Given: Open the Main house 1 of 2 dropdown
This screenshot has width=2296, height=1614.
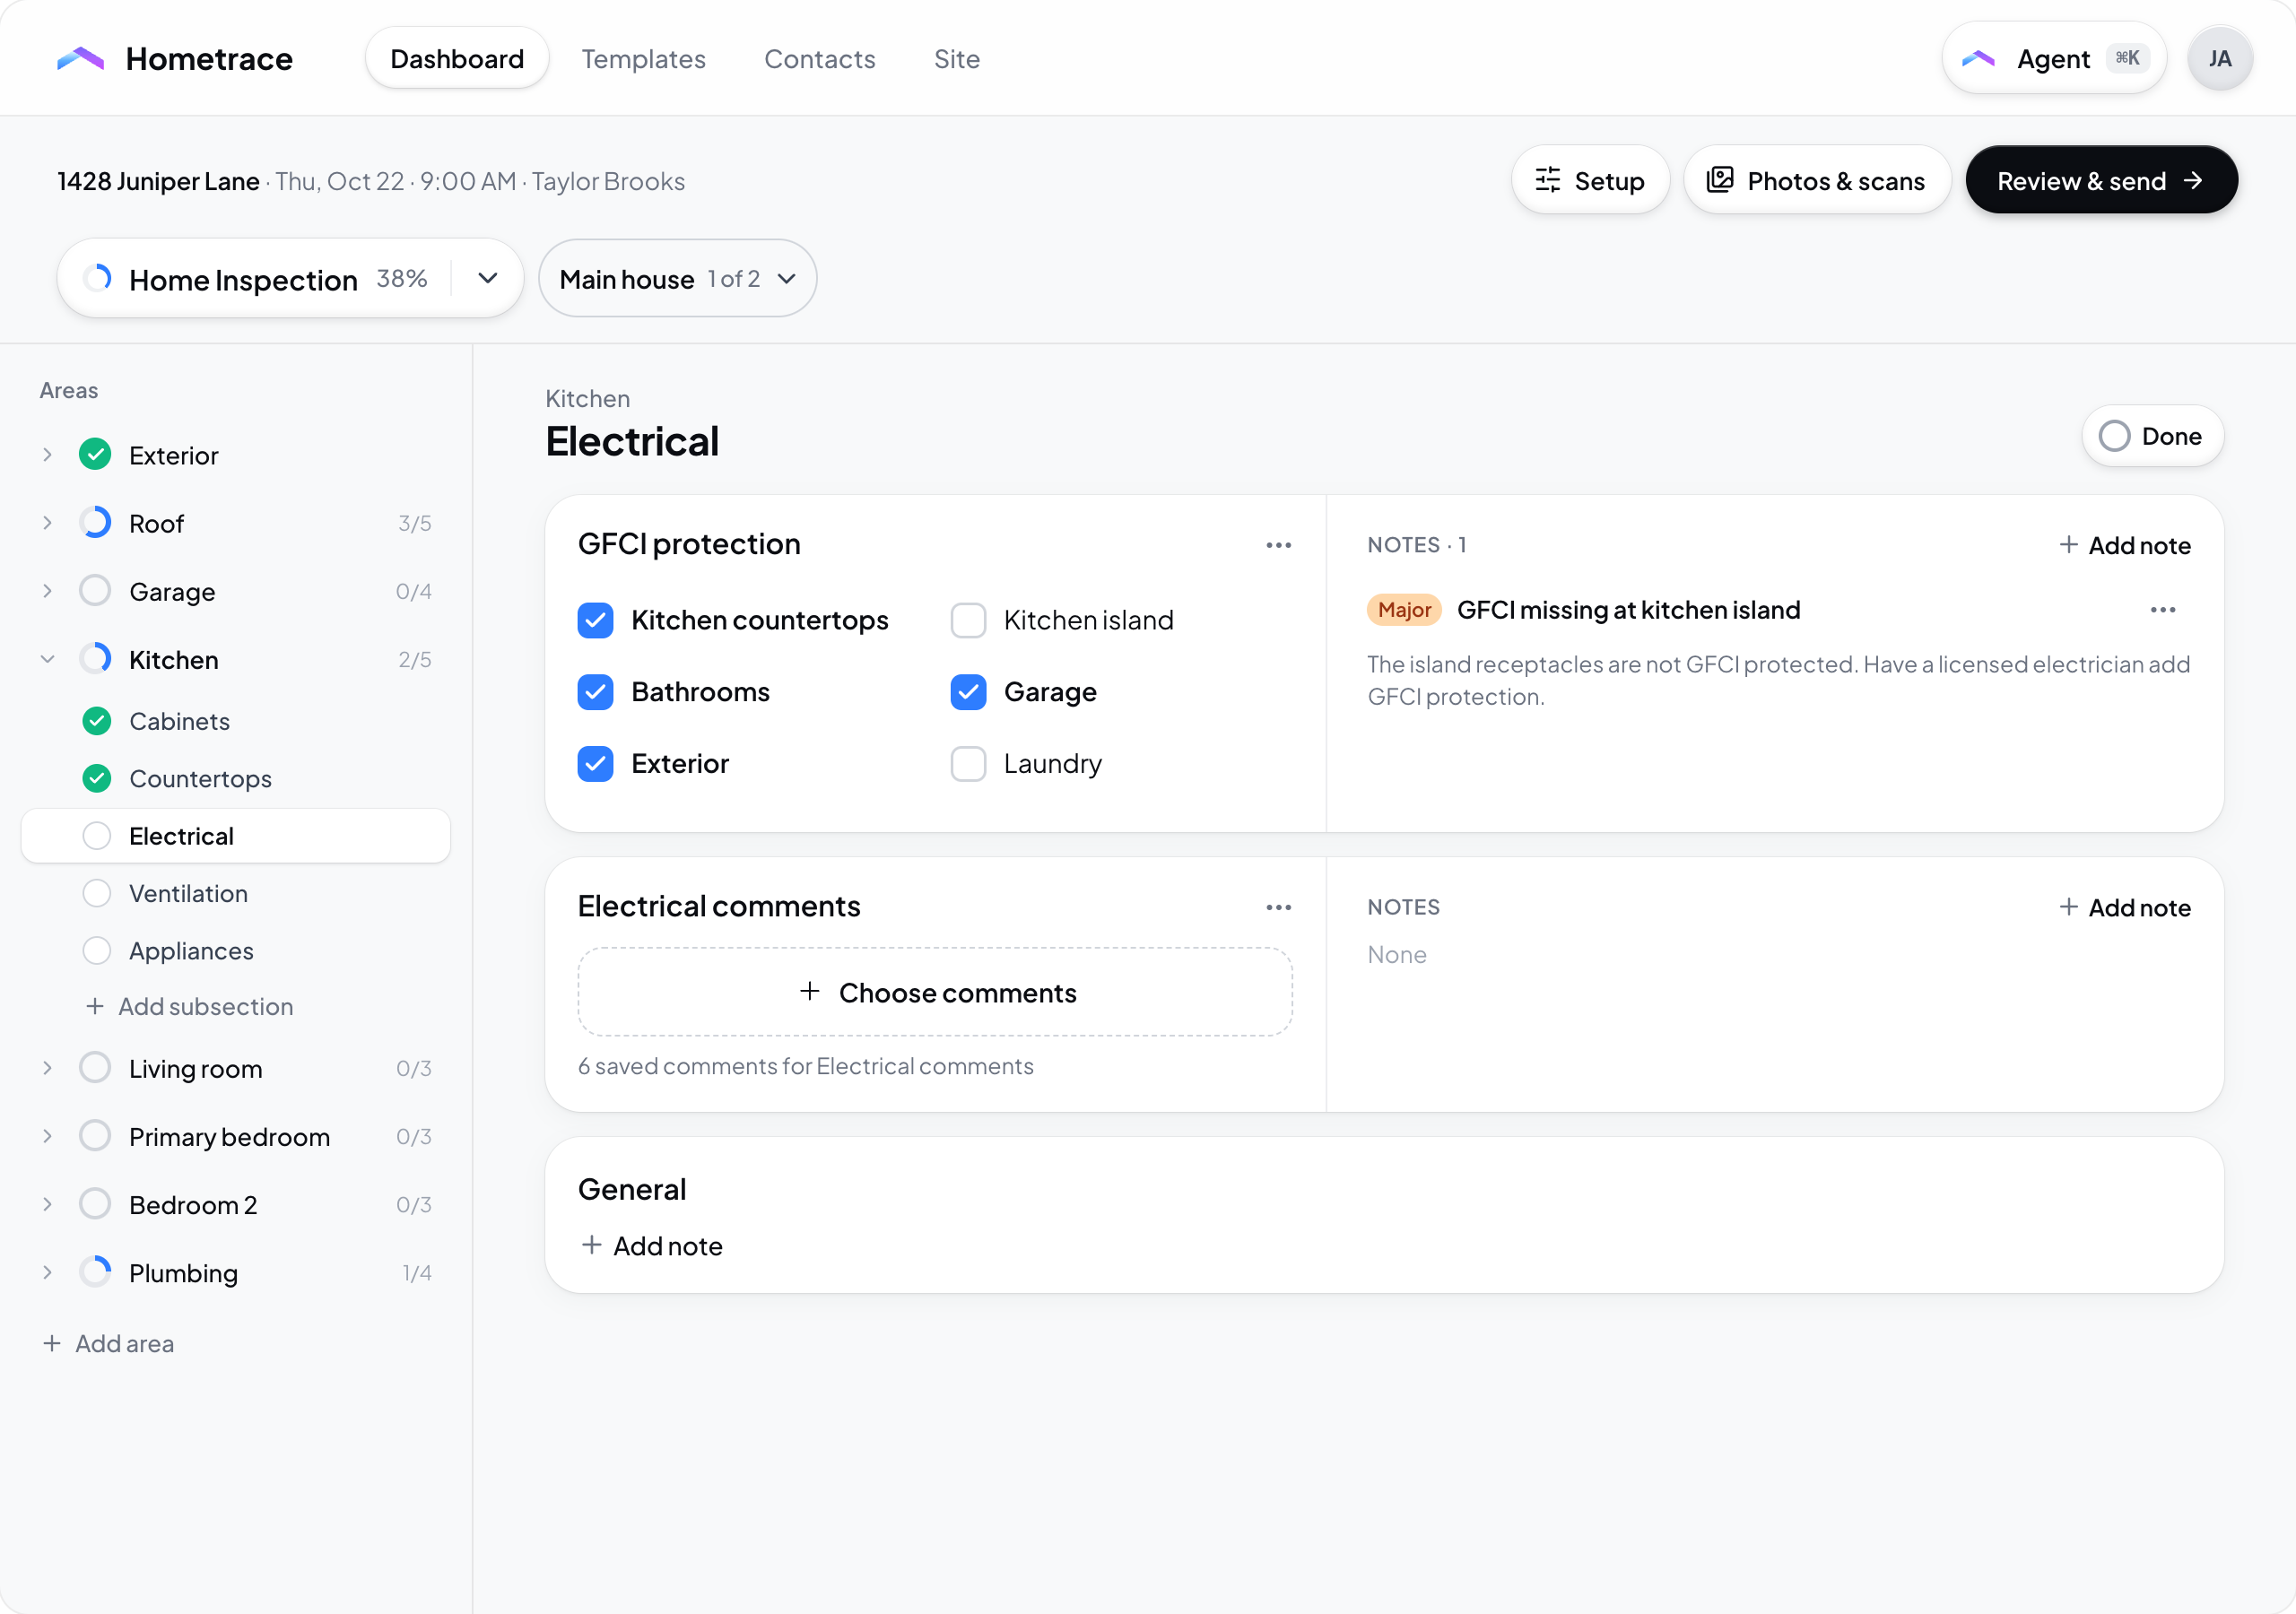Looking at the screenshot, I should pos(678,279).
